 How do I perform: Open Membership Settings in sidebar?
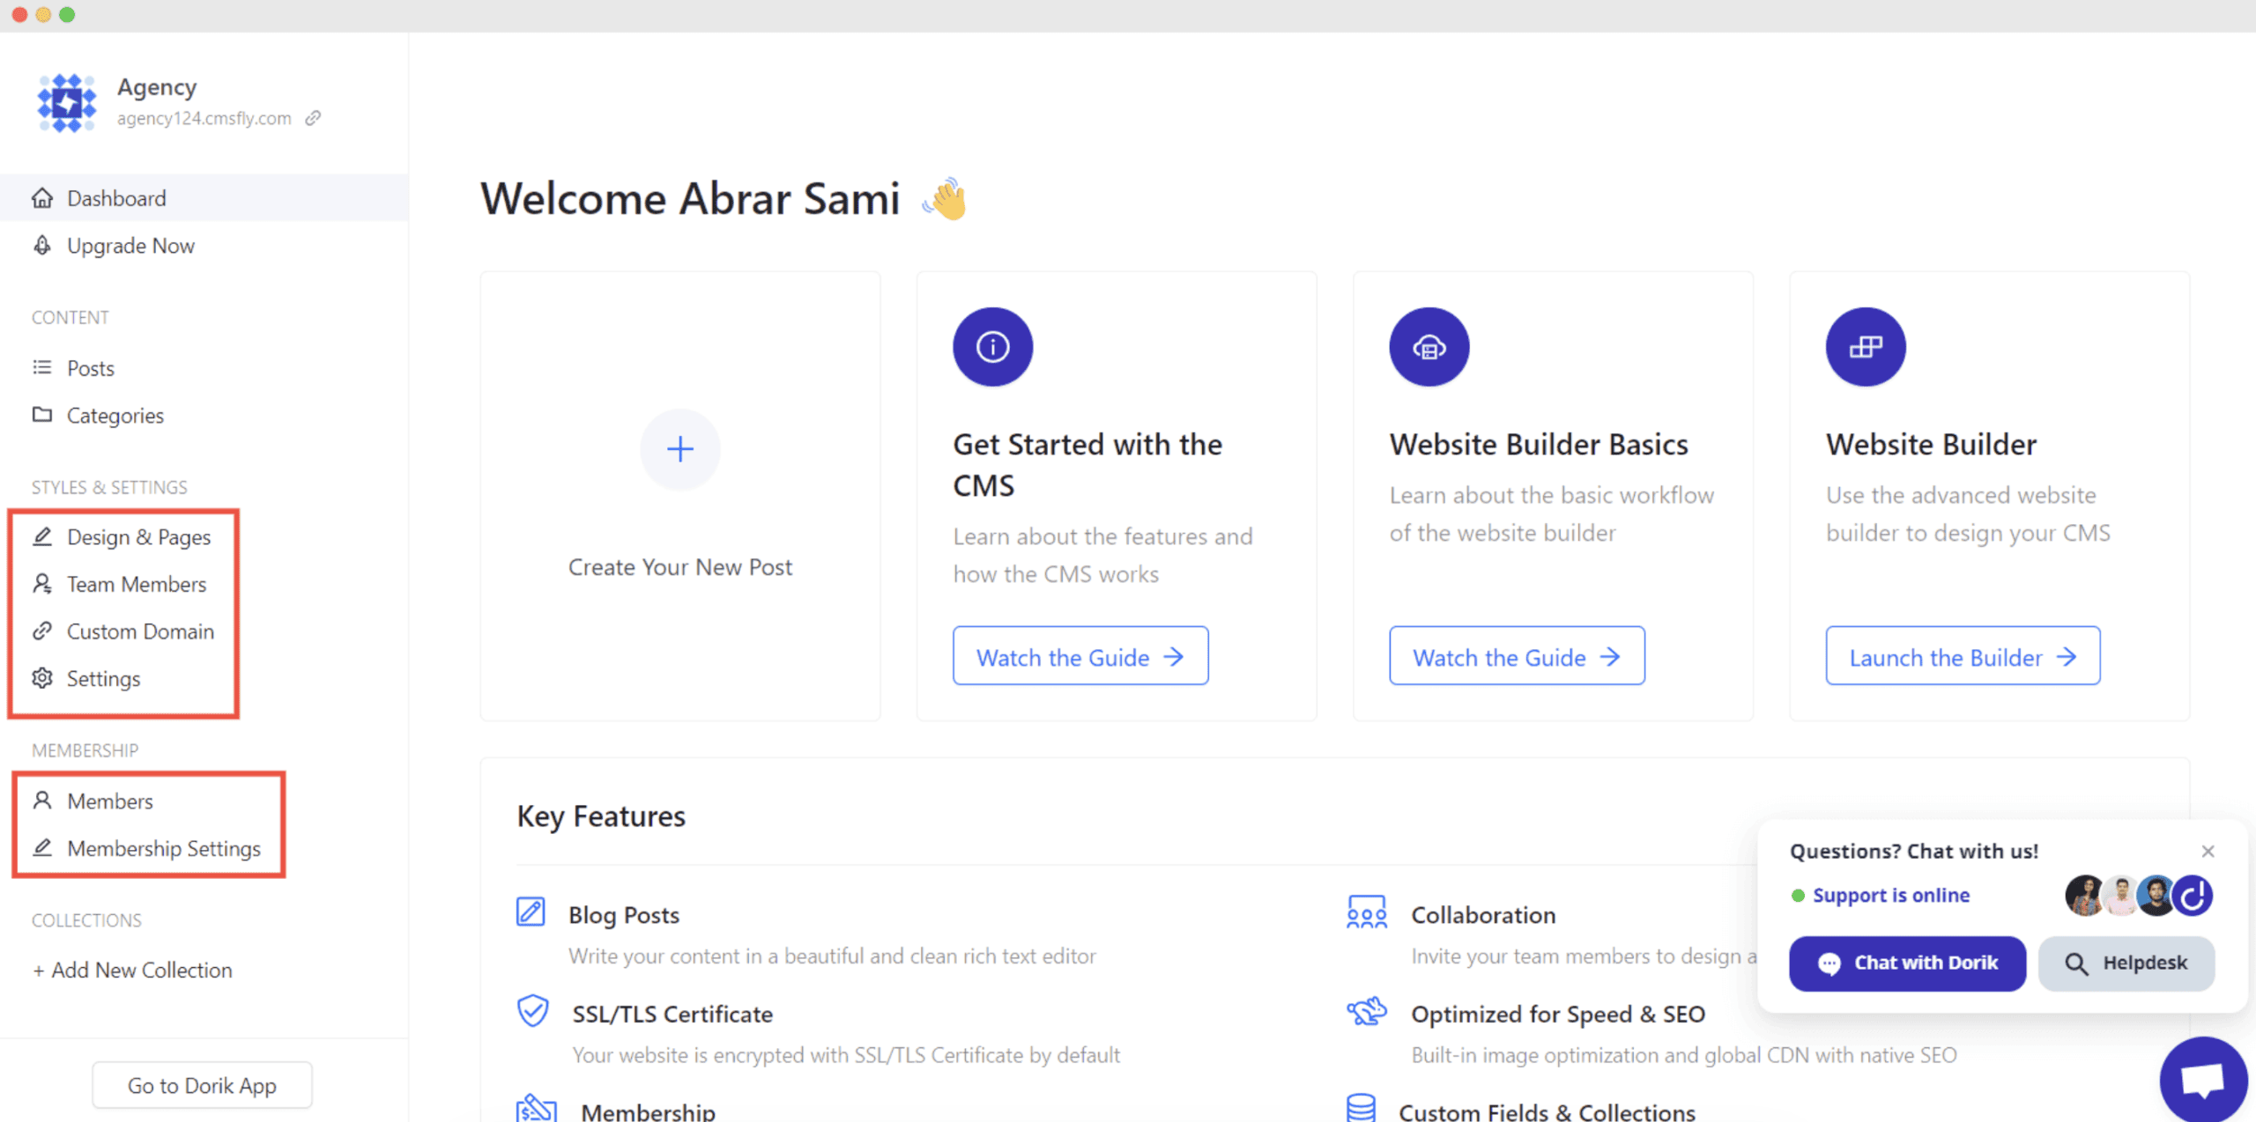tap(164, 848)
